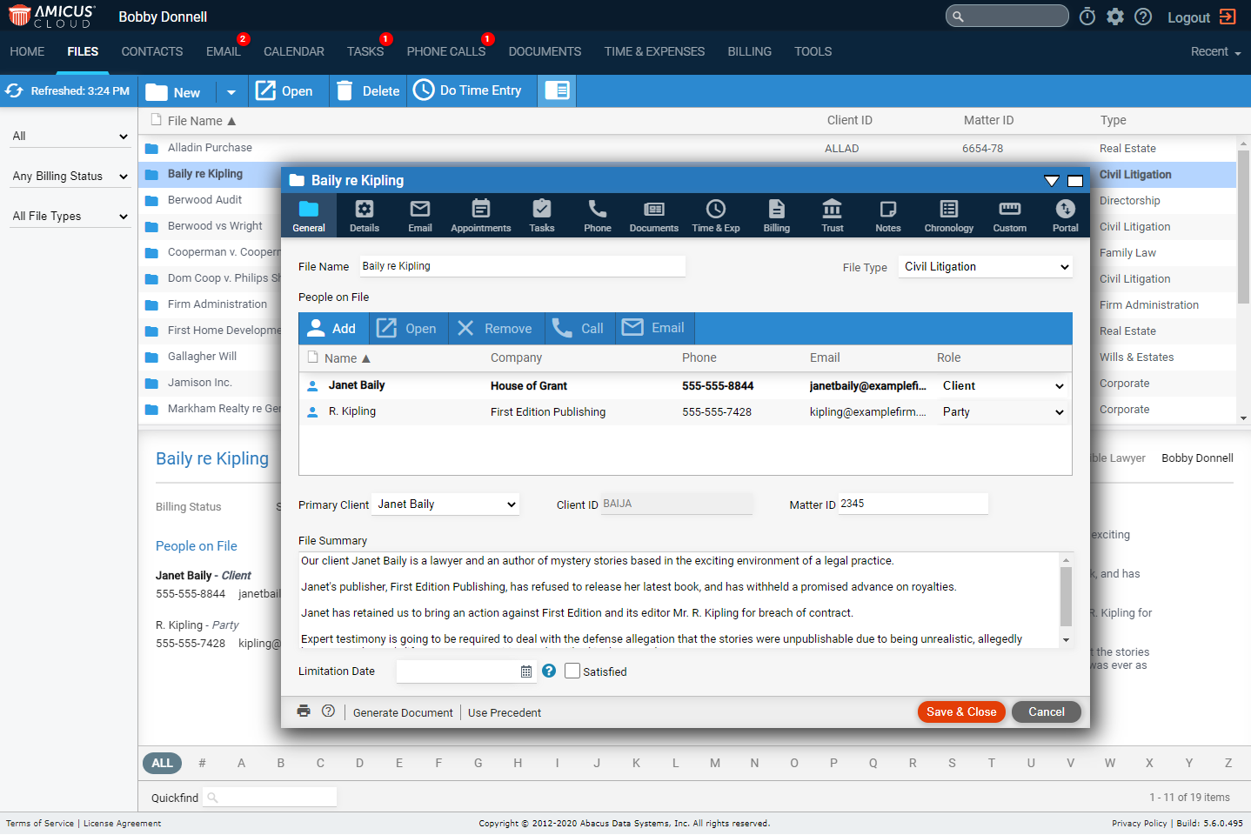Open the timer stopwatch icon in the header
Viewport: 1251px width, 835px height.
coord(1087,17)
